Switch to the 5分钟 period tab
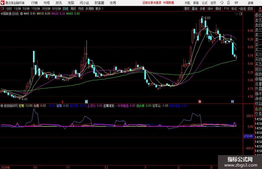 (26, 9)
